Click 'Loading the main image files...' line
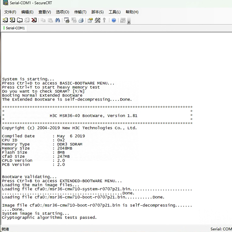Viewport: 232px width, 232px height. pyautogui.click(x=41, y=185)
